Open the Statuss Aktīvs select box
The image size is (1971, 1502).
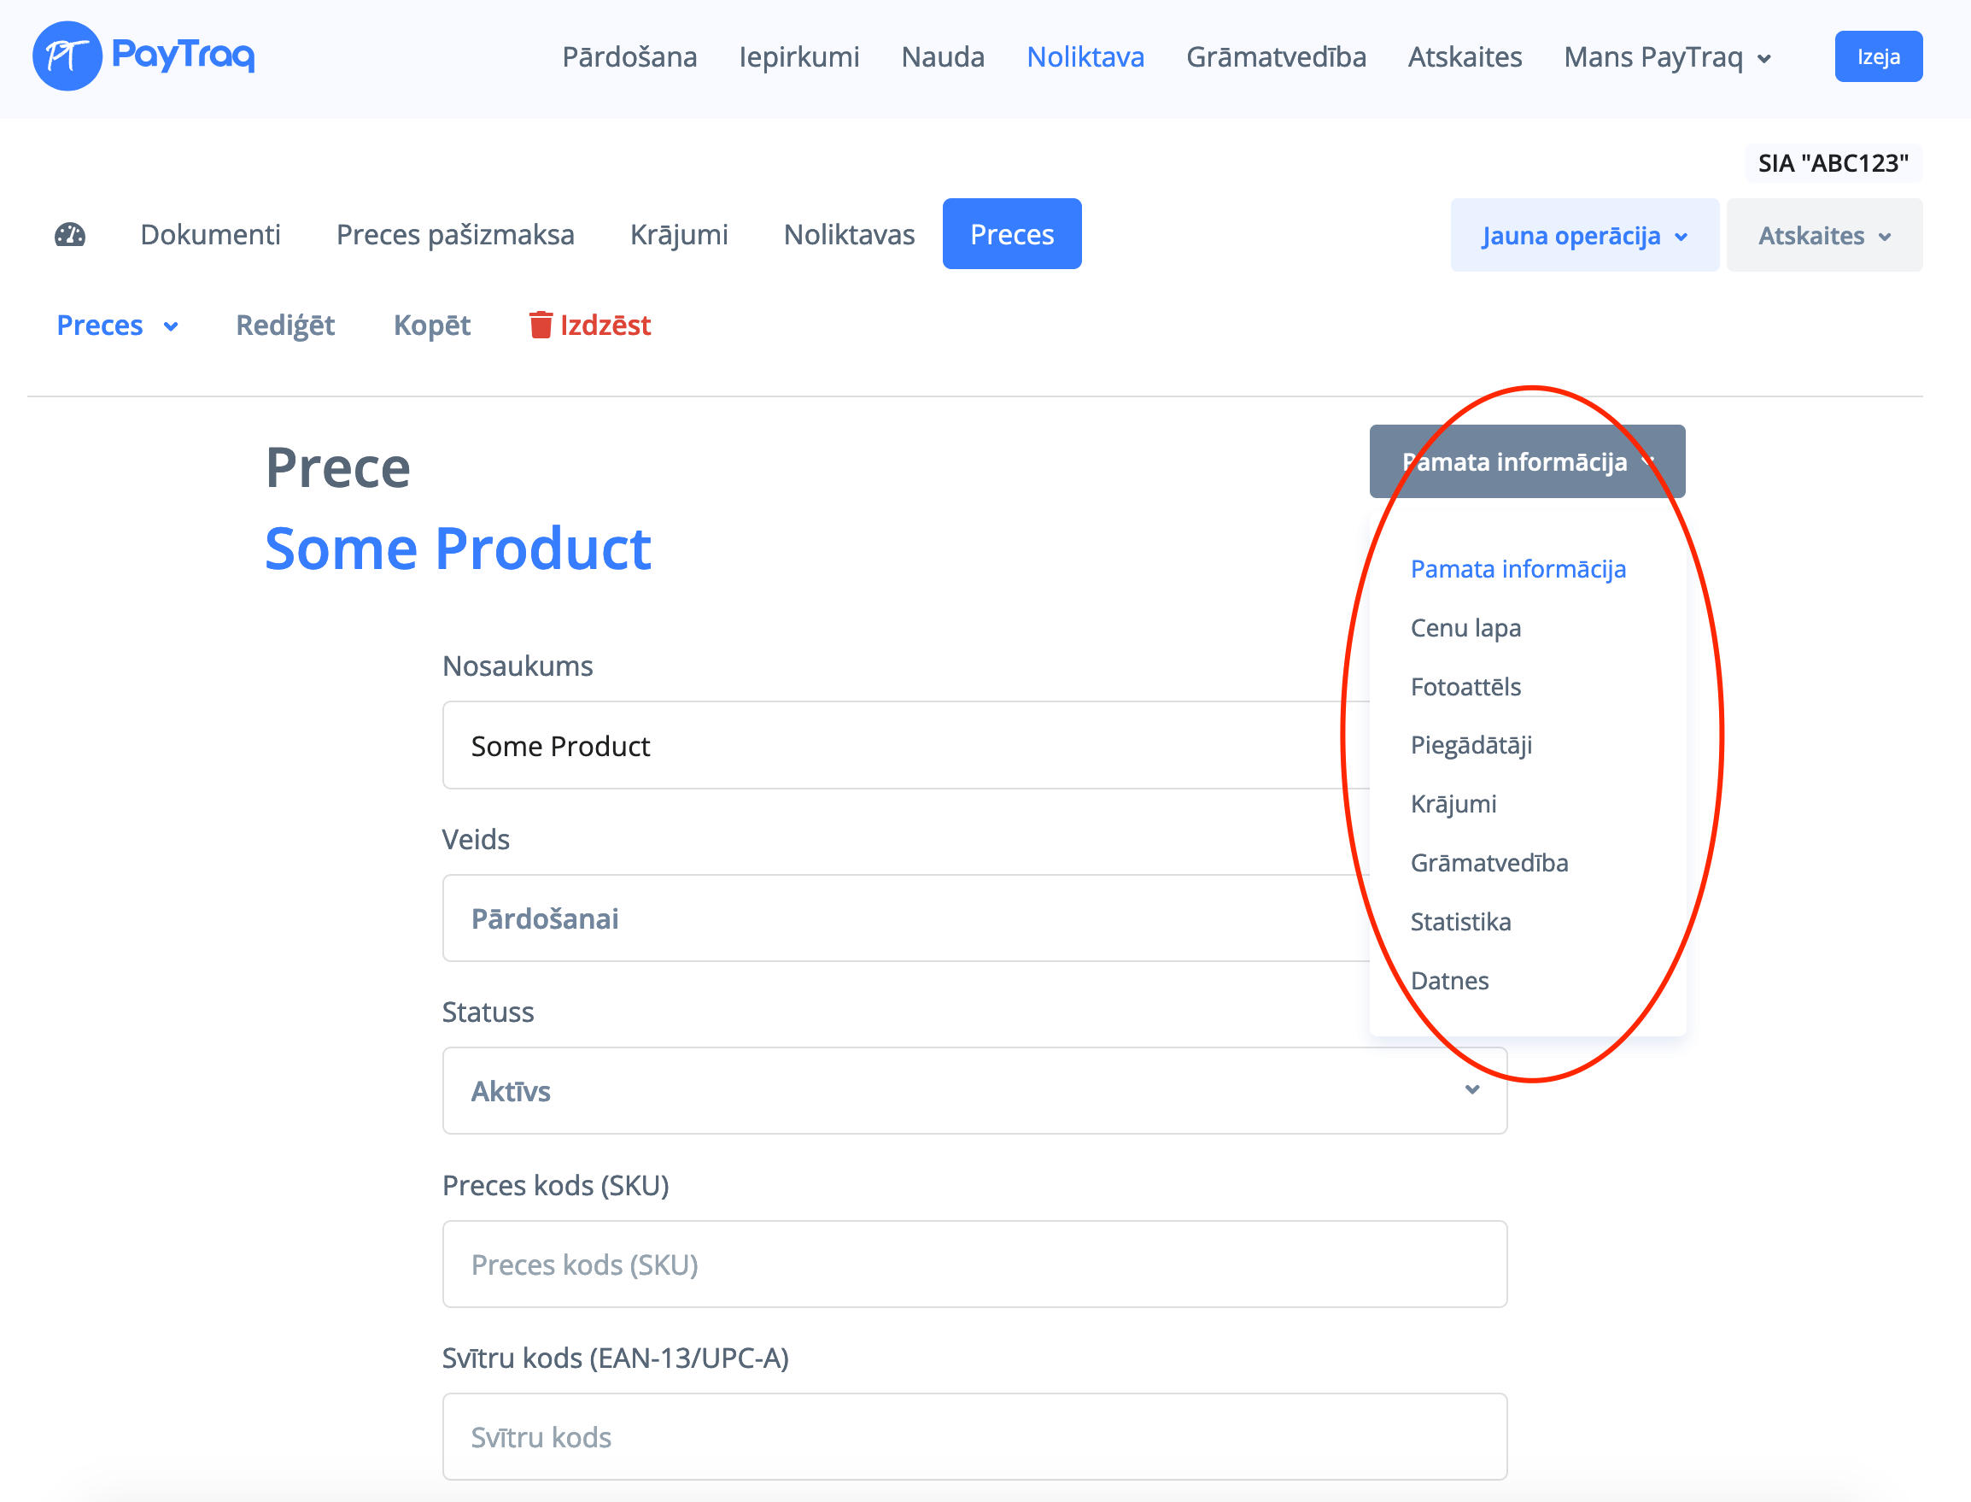click(974, 1090)
